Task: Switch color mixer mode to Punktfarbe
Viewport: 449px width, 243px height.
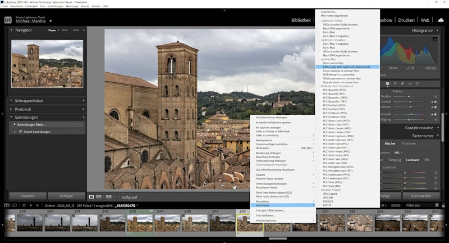Action: coord(409,144)
